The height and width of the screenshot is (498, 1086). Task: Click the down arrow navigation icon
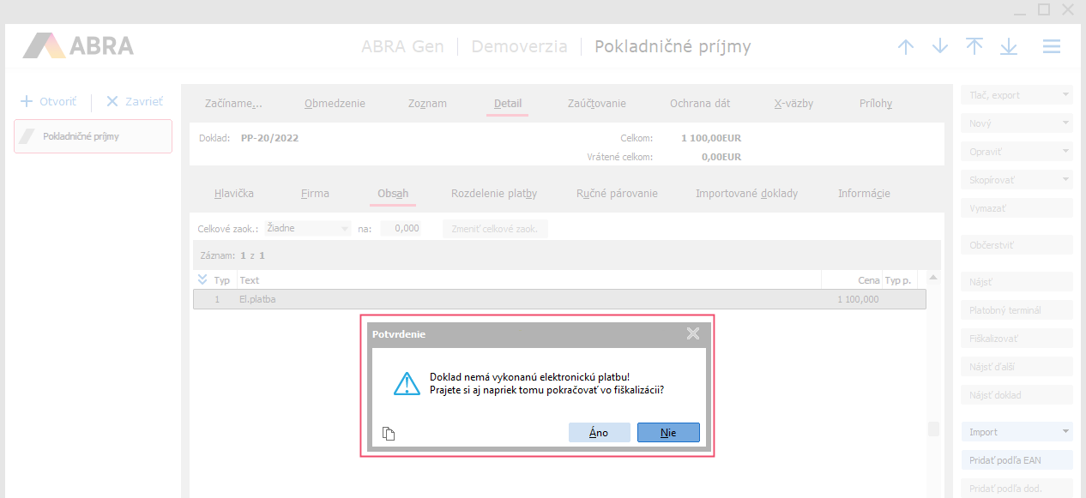(x=940, y=47)
